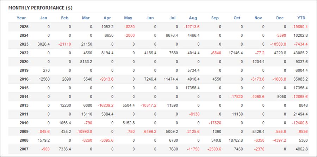Select the Aug column header
The image size is (317, 157).
[x=193, y=18]
